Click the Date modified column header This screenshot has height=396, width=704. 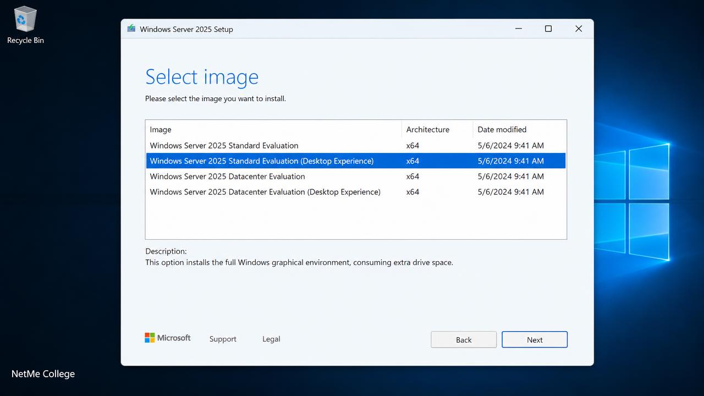519,130
